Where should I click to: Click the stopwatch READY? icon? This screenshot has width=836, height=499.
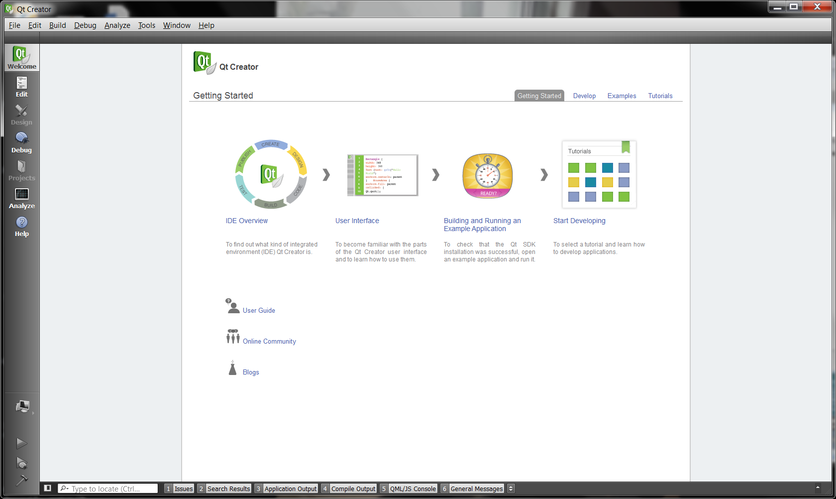(488, 175)
